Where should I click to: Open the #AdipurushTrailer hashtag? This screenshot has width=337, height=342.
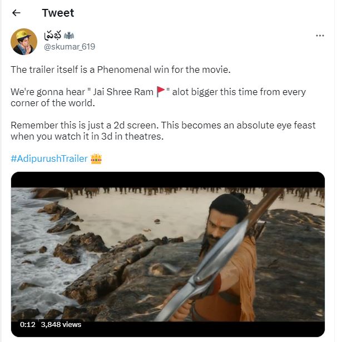(x=49, y=159)
